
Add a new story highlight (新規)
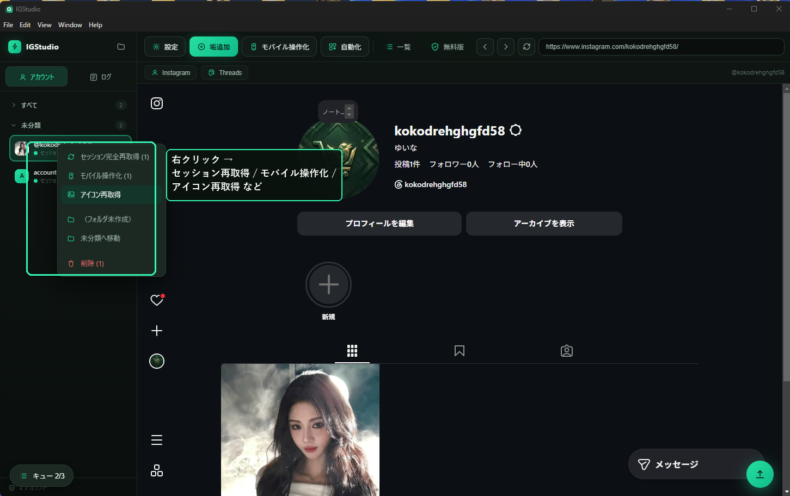(328, 285)
